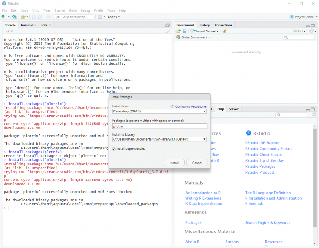Open the Tools menu
The width and height of the screenshot is (319, 248).
click(111, 11)
